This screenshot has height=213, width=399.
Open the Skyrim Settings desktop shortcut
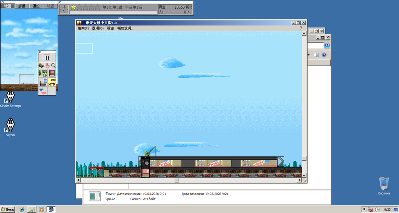tap(10, 99)
